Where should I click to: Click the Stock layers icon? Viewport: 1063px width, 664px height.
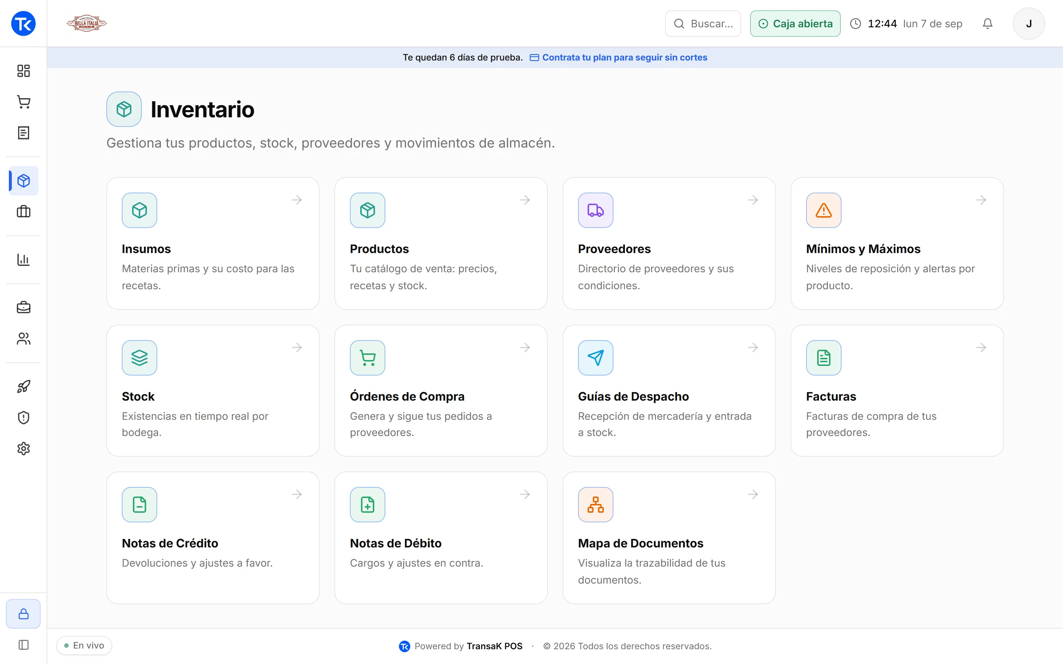pyautogui.click(x=139, y=358)
